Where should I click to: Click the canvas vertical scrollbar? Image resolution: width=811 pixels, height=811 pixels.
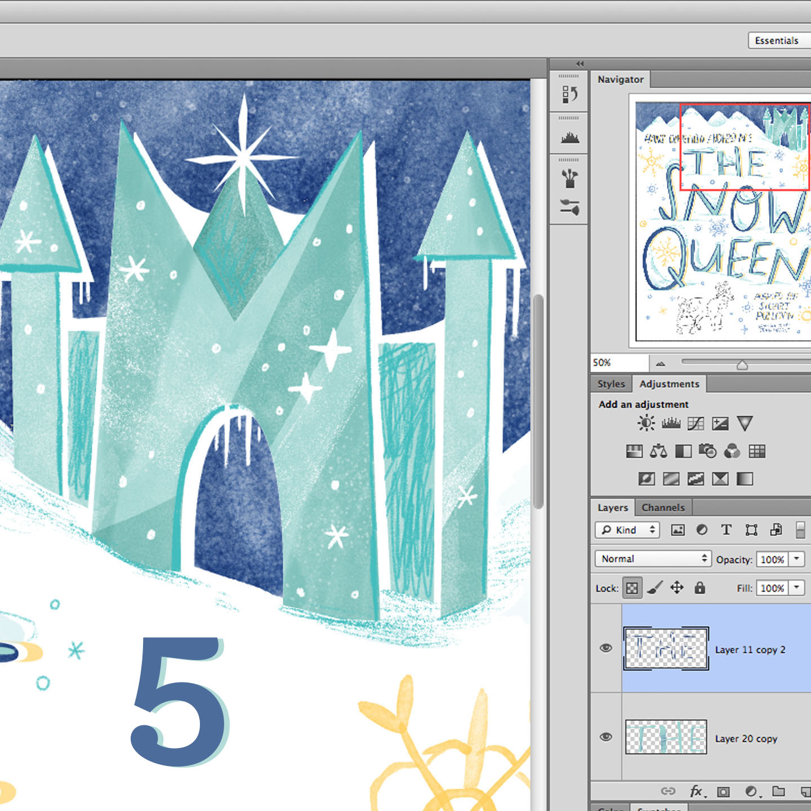point(538,402)
